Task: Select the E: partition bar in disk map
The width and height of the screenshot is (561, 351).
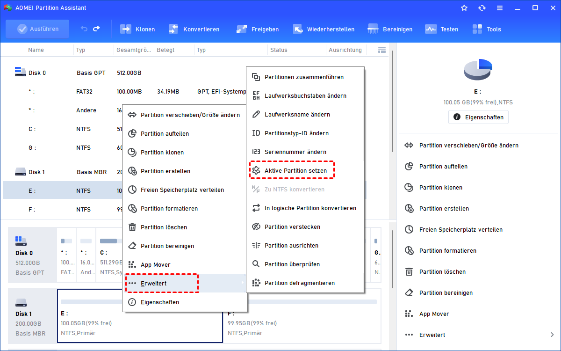Action: [140, 316]
